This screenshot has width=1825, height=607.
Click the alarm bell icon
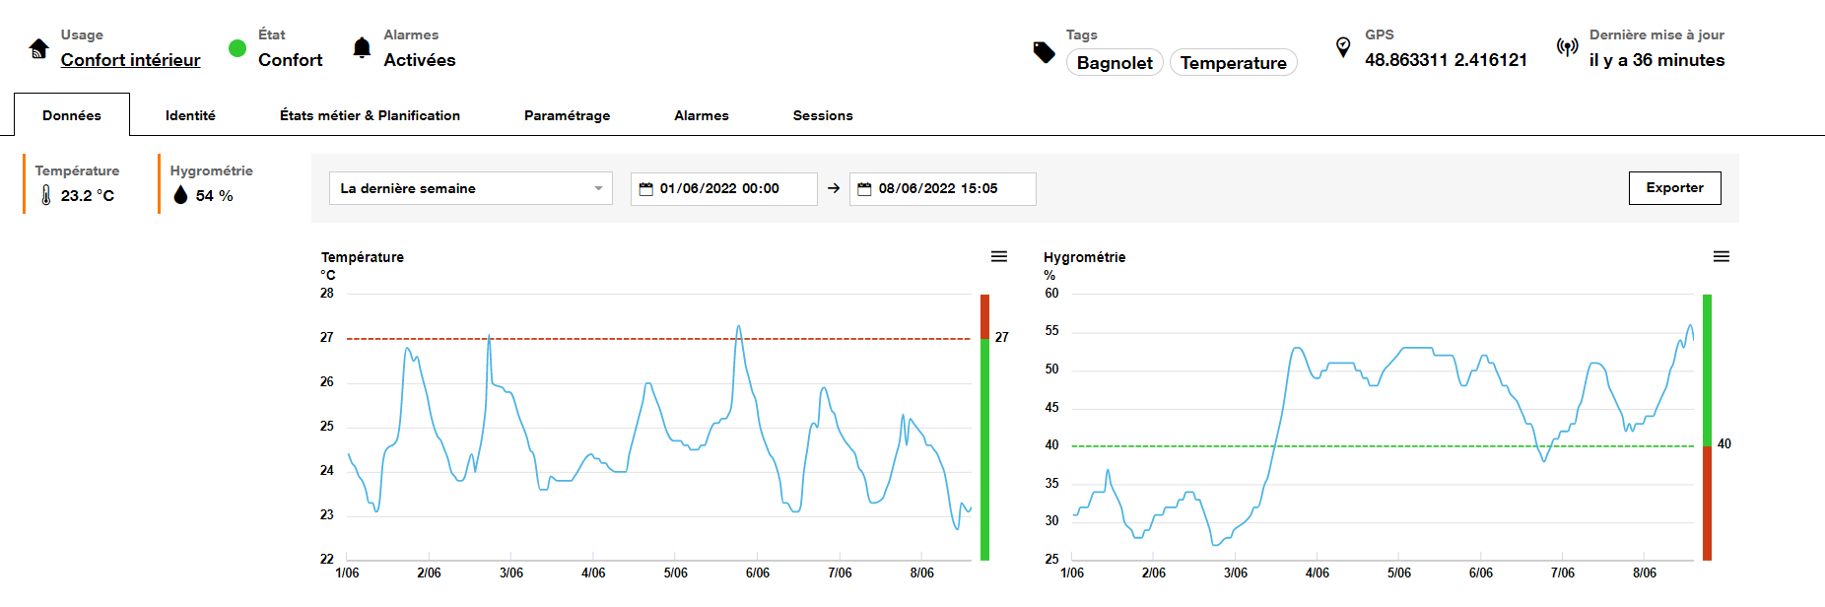tap(362, 48)
